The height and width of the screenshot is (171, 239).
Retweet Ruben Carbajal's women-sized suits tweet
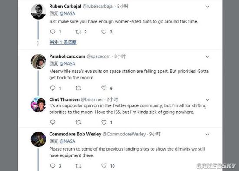(x=78, y=32)
